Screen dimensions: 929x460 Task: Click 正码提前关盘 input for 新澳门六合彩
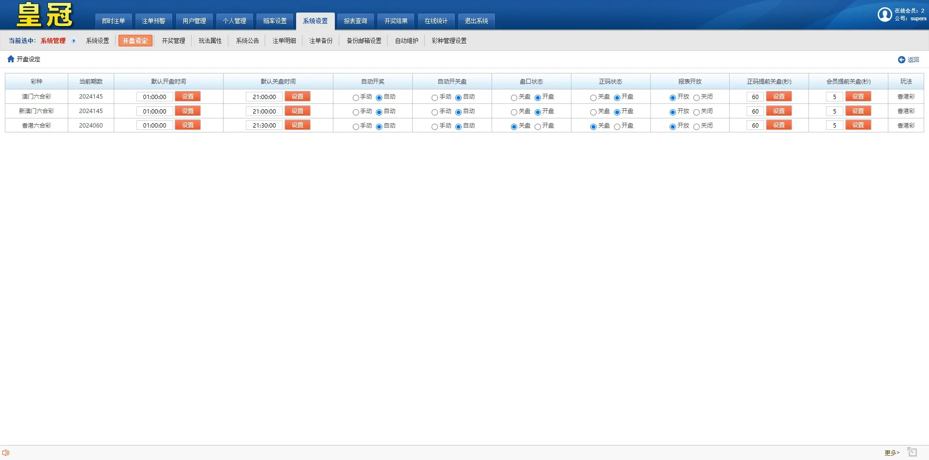click(755, 112)
